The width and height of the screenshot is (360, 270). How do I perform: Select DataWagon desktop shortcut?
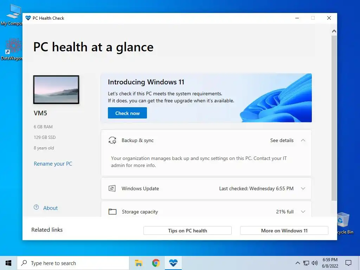[12, 49]
